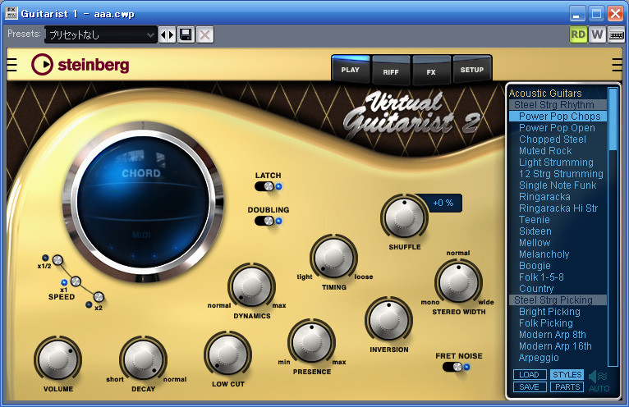Switch to the SETUP tab

(x=471, y=70)
